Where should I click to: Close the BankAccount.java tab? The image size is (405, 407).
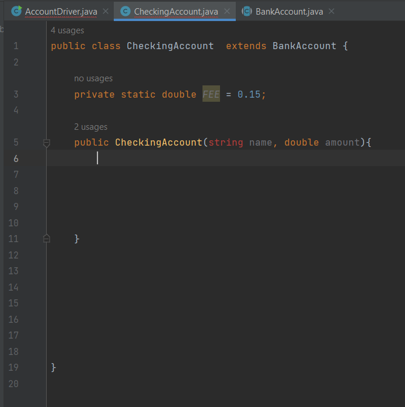[x=331, y=12]
